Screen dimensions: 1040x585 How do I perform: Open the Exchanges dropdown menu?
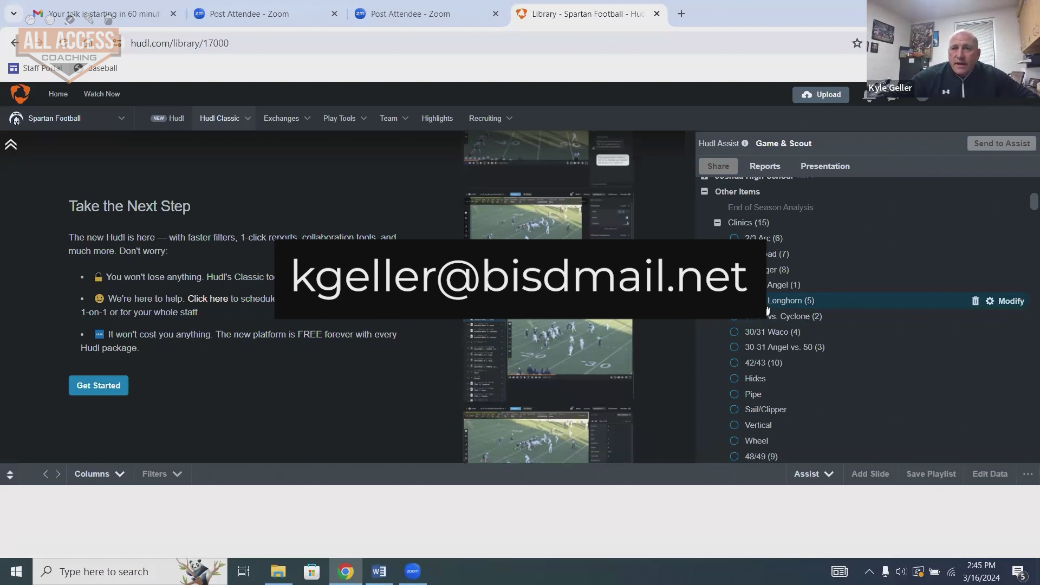287,118
